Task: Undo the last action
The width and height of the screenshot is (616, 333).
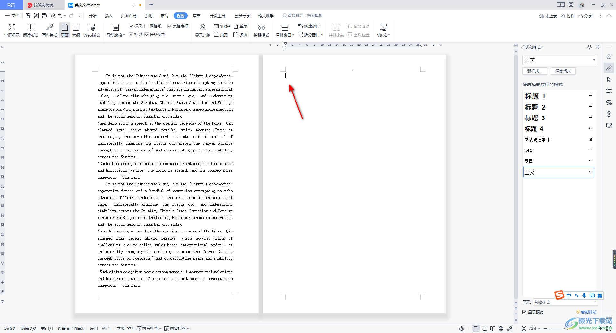Action: 60,16
